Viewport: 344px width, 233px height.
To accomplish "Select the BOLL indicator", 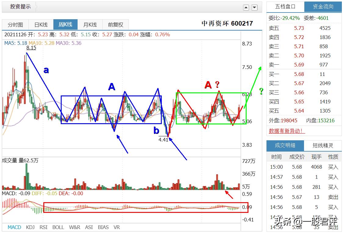I will pos(58,227).
